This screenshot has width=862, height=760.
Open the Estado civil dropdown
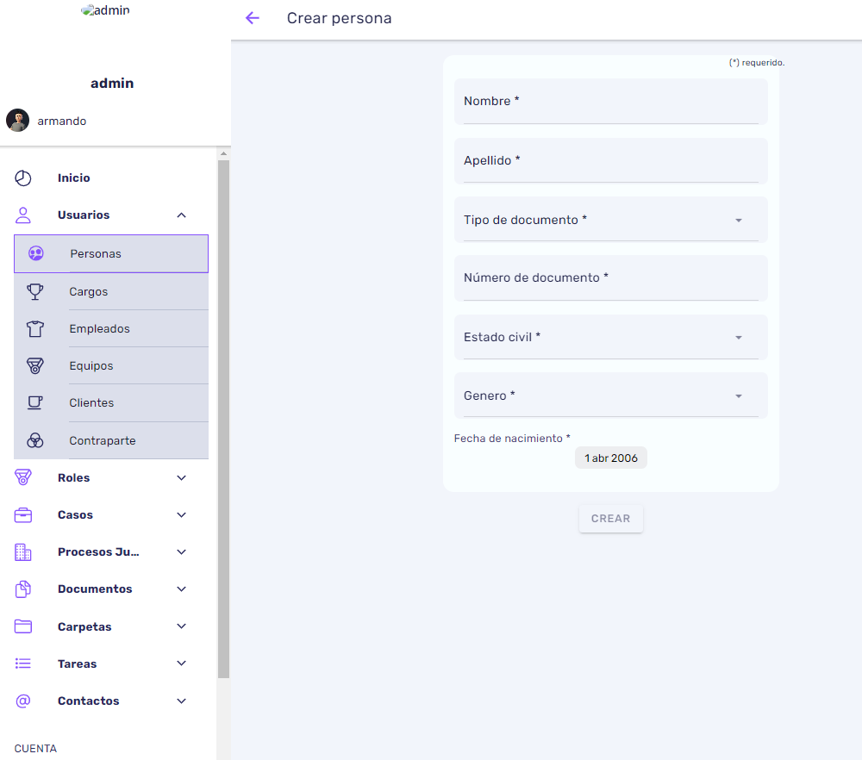(611, 337)
